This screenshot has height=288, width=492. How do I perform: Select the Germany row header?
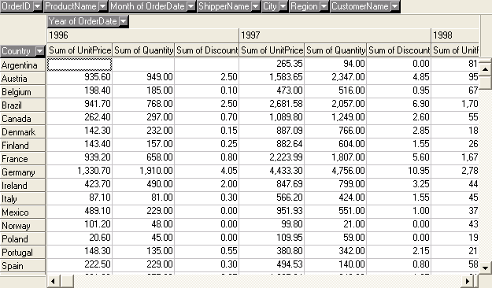tap(23, 172)
